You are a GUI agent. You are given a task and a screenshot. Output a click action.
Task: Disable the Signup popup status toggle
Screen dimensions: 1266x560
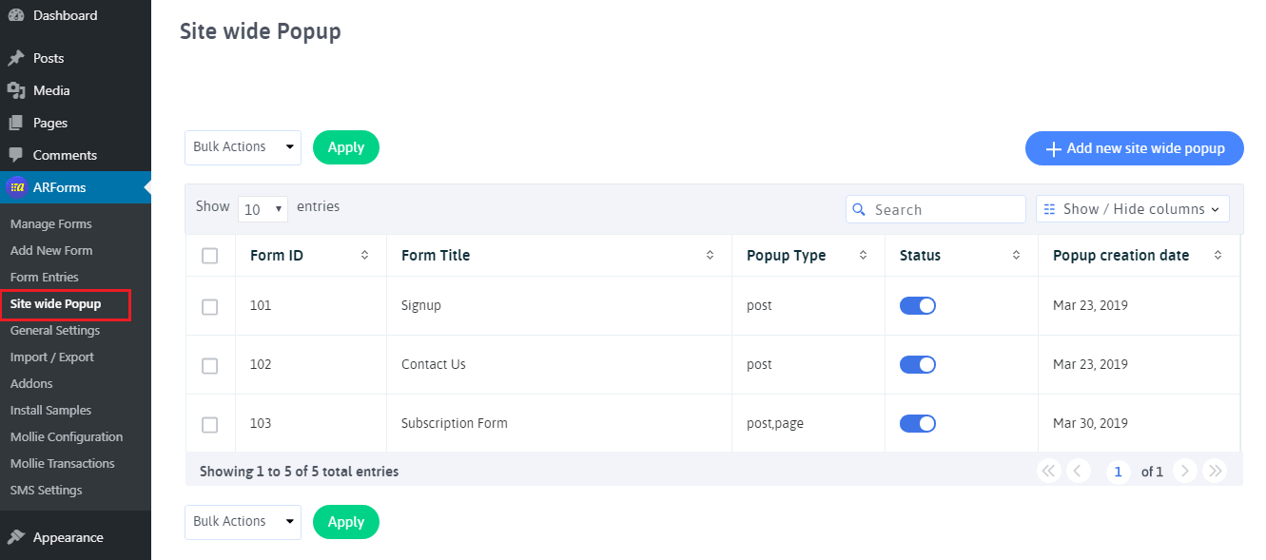[x=918, y=305]
